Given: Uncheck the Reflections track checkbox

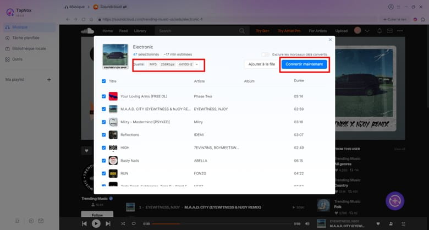Looking at the screenshot, I should [104, 135].
